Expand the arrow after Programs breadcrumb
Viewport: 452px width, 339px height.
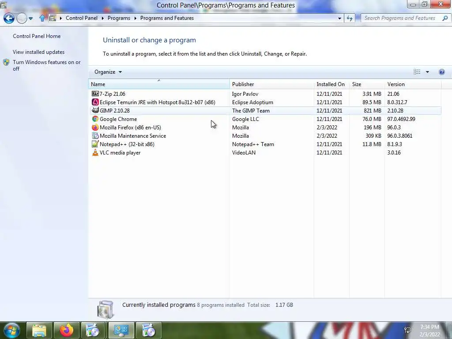click(x=135, y=18)
